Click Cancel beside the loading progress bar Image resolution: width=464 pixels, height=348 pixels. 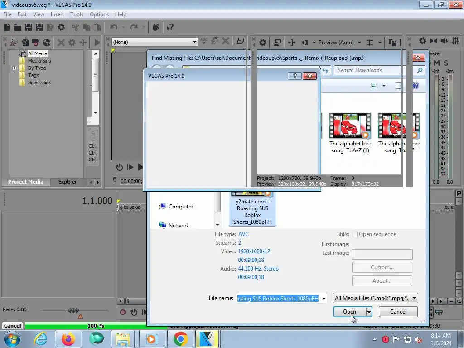[x=12, y=326]
